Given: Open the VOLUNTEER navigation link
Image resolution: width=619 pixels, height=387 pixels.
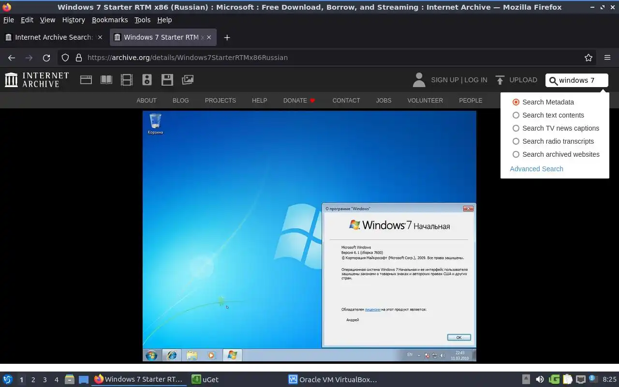Looking at the screenshot, I should (425, 101).
